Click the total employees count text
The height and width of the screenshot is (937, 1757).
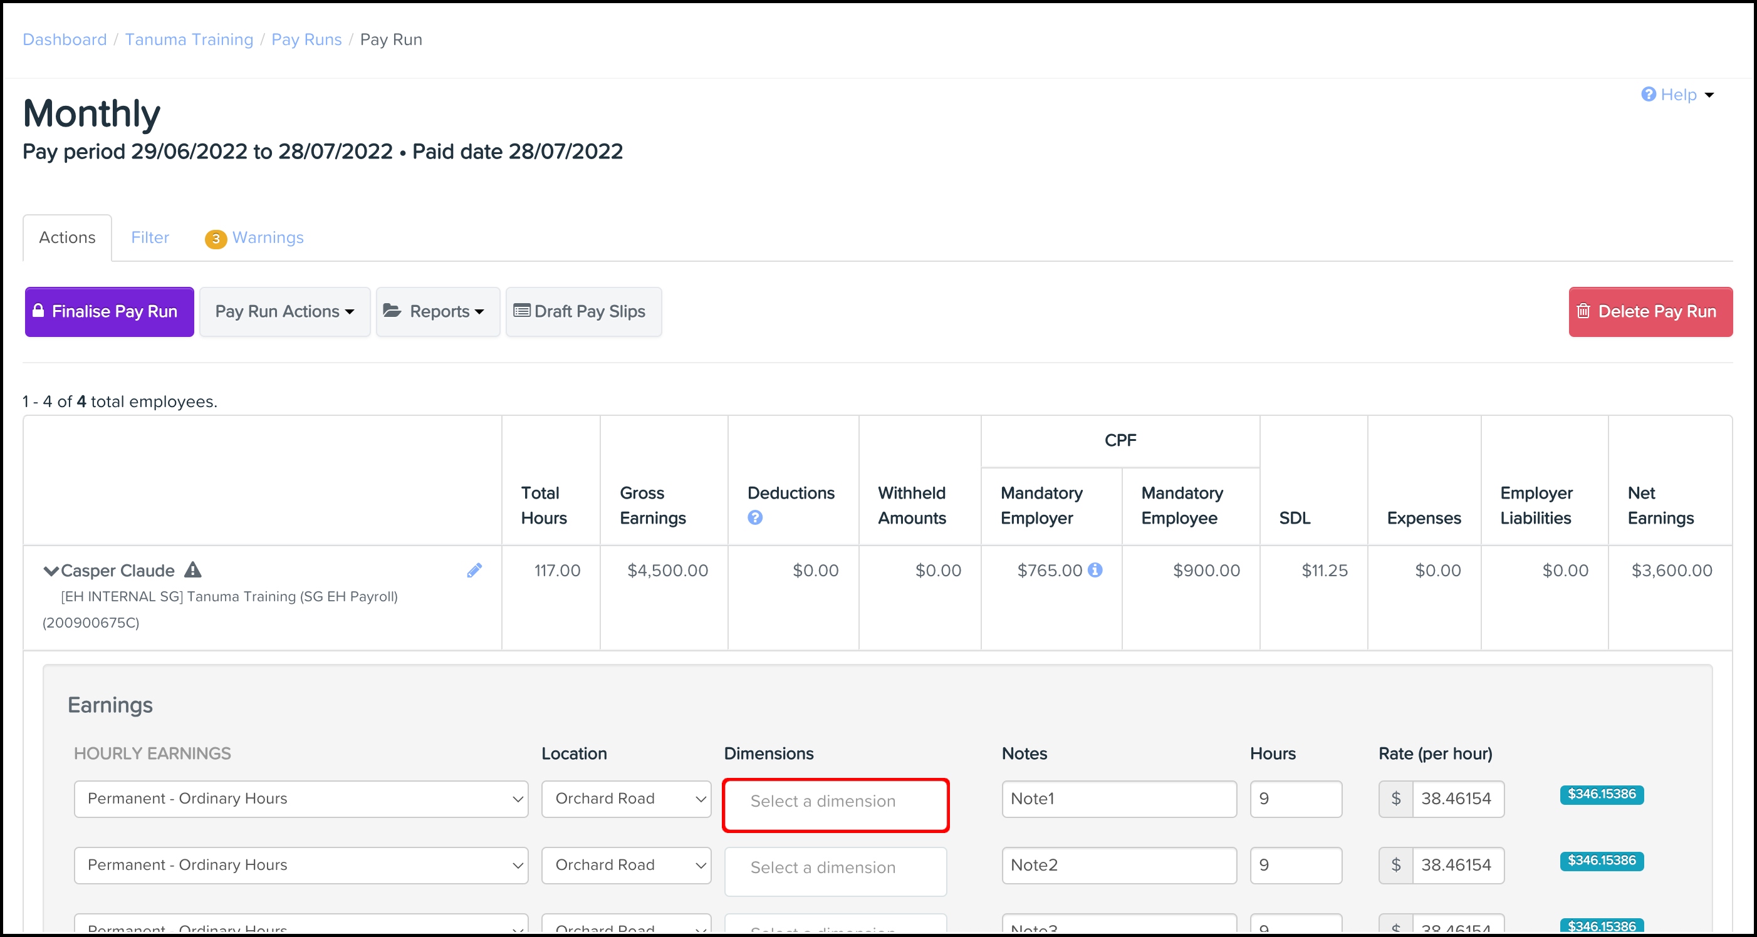pos(120,401)
